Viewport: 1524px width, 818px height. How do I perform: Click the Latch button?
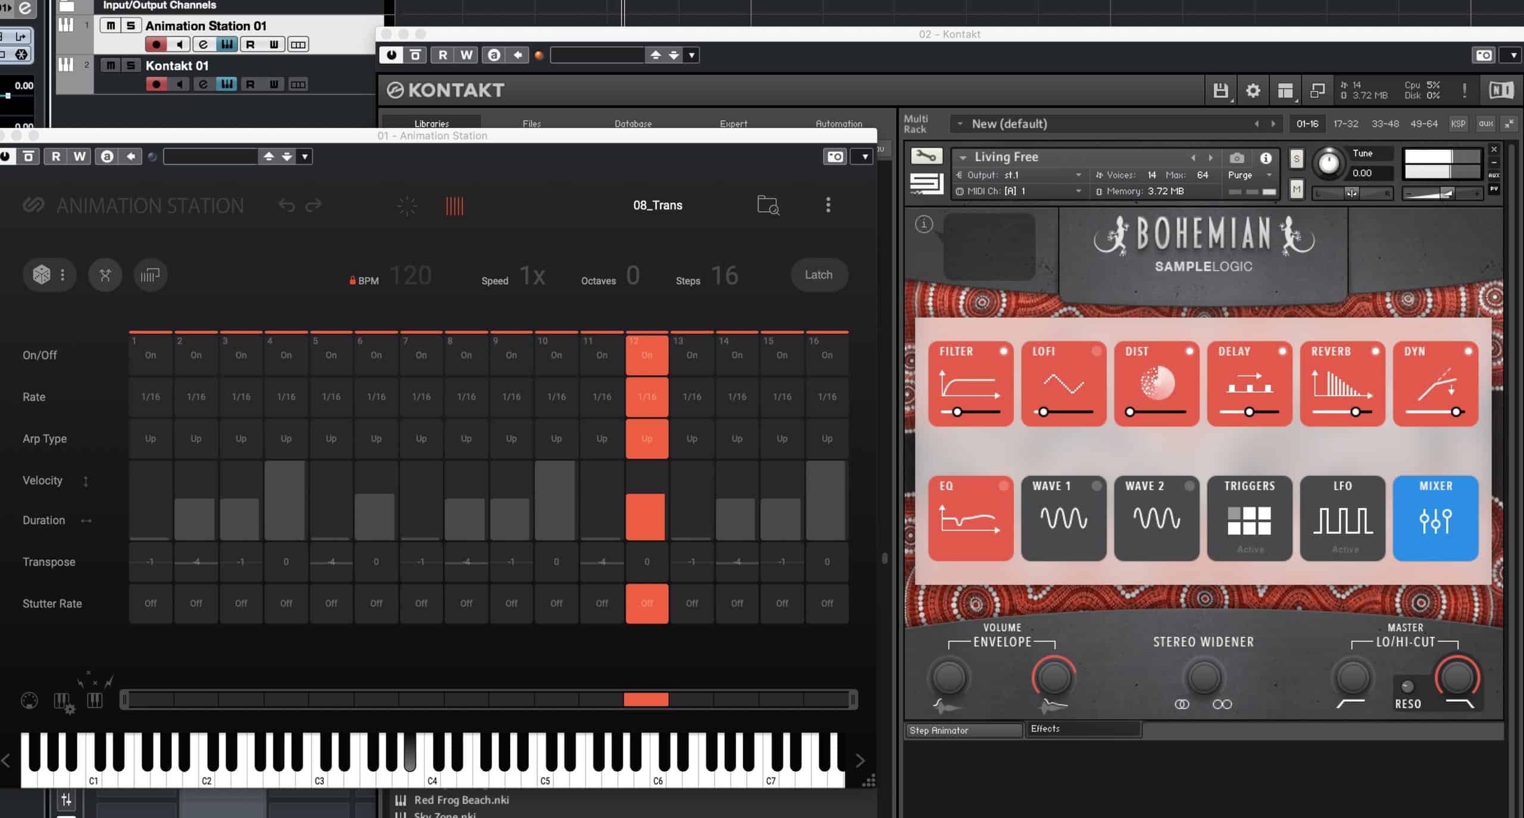point(819,275)
